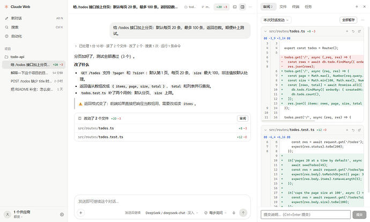
Task: Click the folder chip 'tod...' in header
Action: pyautogui.click(x=190, y=7)
